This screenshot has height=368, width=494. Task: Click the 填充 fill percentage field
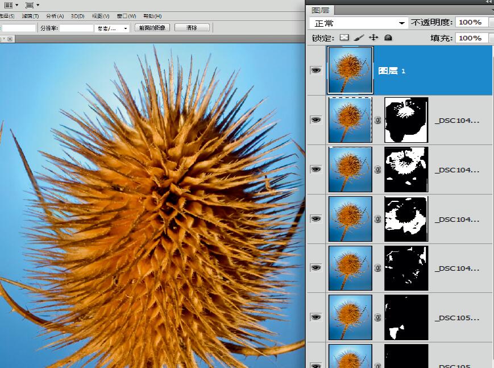point(470,38)
